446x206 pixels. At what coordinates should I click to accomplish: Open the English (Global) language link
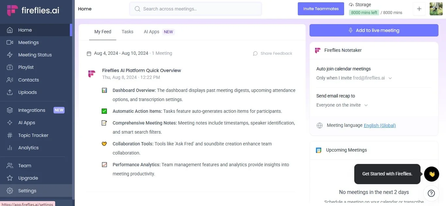(x=380, y=125)
